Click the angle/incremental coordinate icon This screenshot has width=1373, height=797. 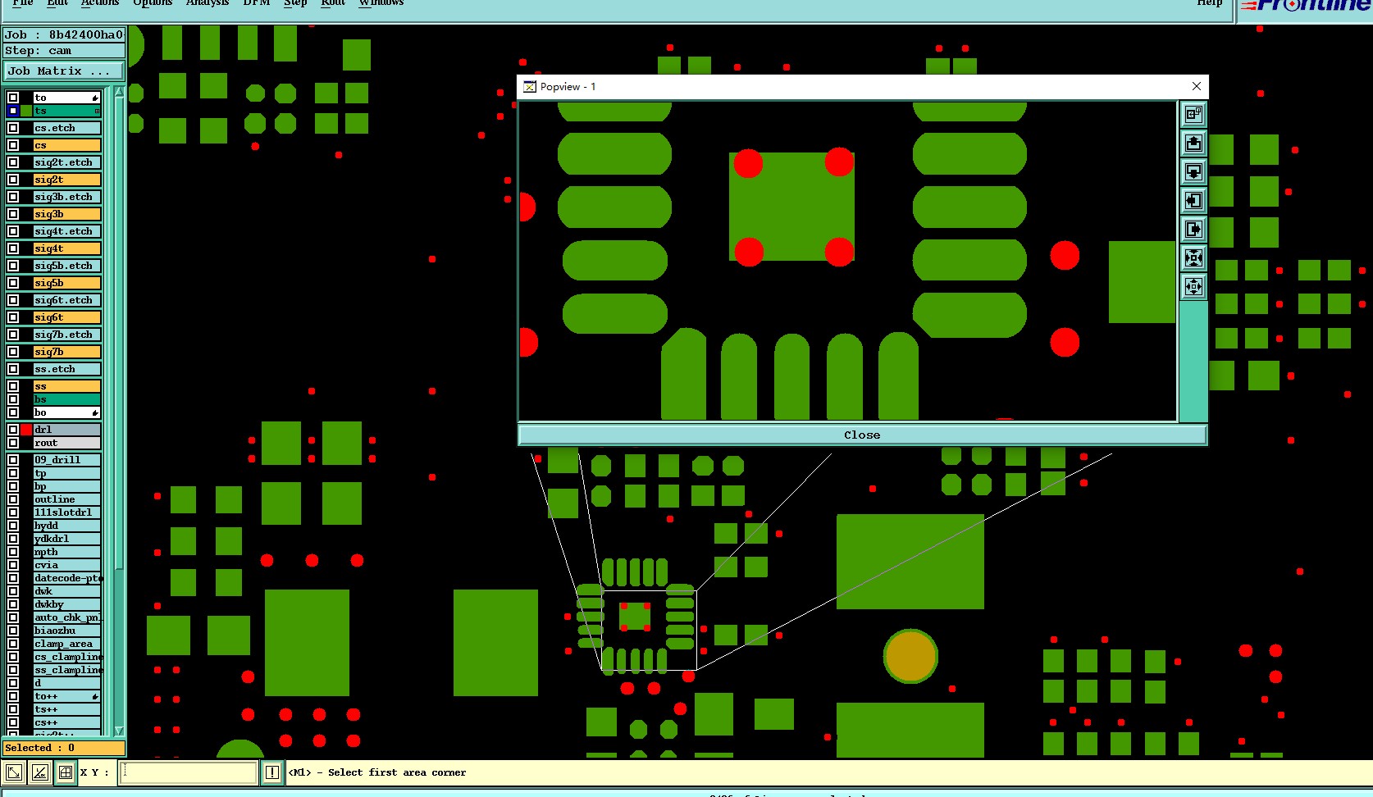[x=39, y=772]
